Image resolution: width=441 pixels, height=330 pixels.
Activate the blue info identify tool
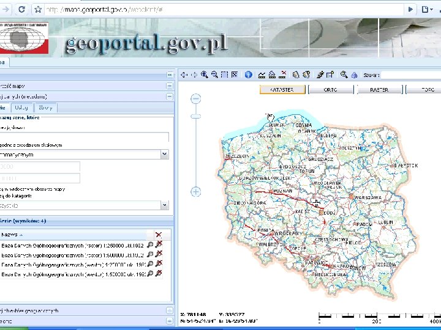click(x=248, y=75)
